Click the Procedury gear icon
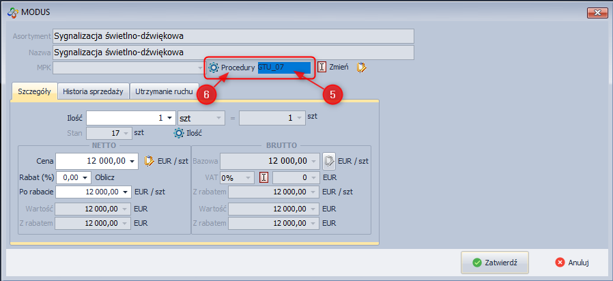Viewport: 613px width, 281px height. (x=214, y=68)
